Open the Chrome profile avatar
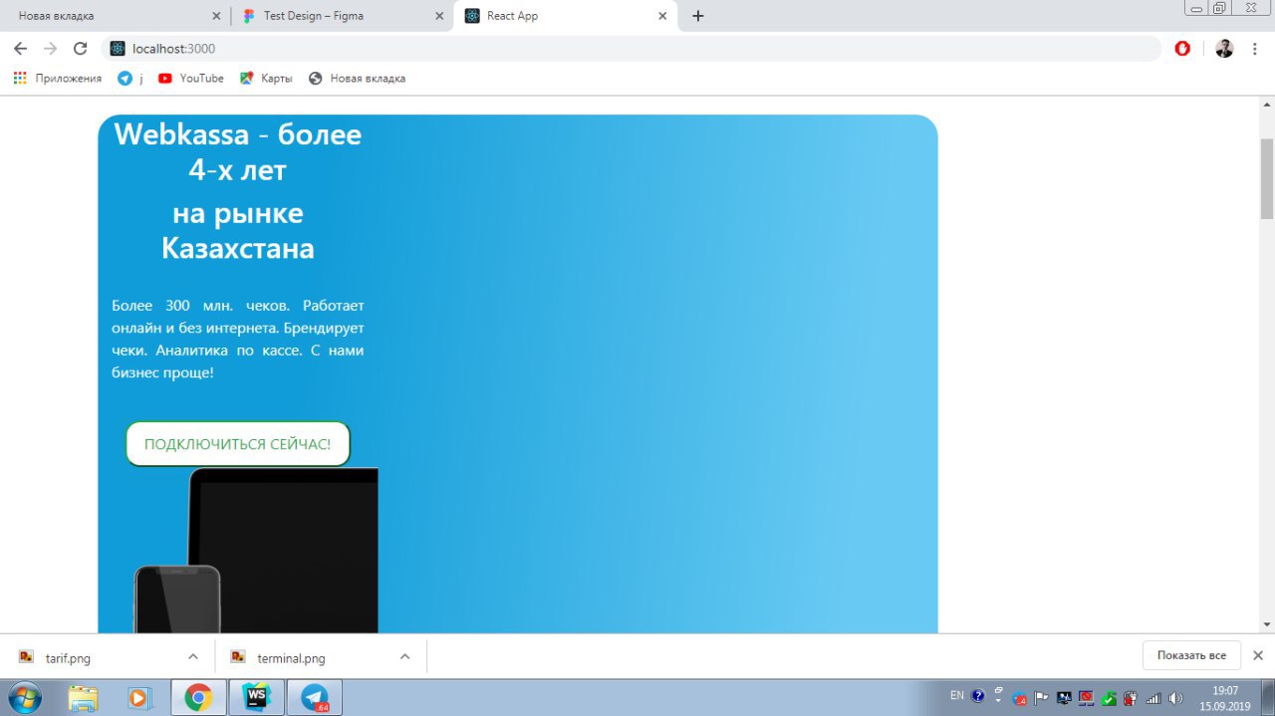Screen dimensions: 1275x716 click(x=1224, y=48)
